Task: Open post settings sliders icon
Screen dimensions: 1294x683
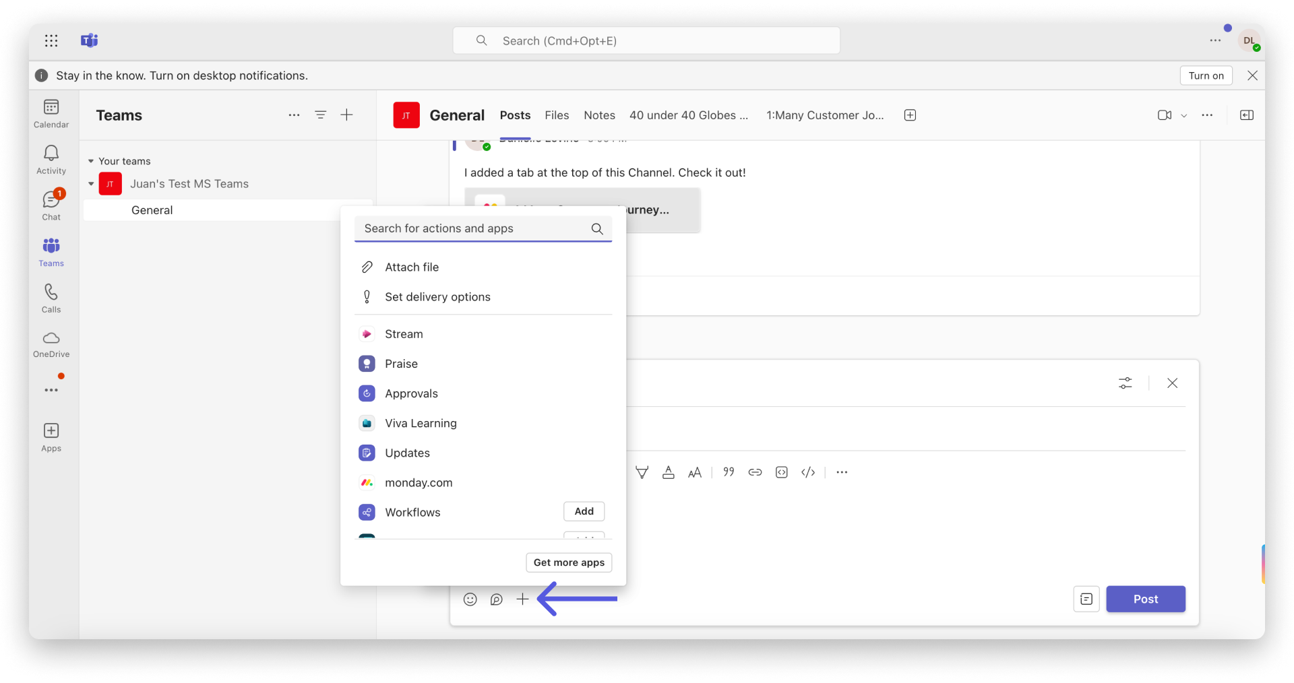Action: click(1126, 383)
